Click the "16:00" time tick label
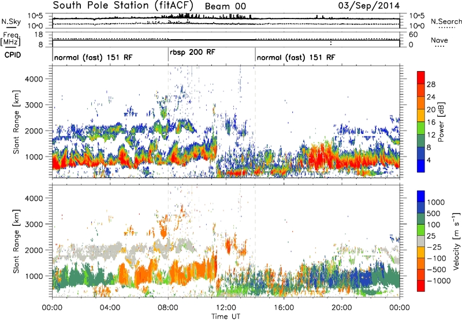 tap(284, 308)
